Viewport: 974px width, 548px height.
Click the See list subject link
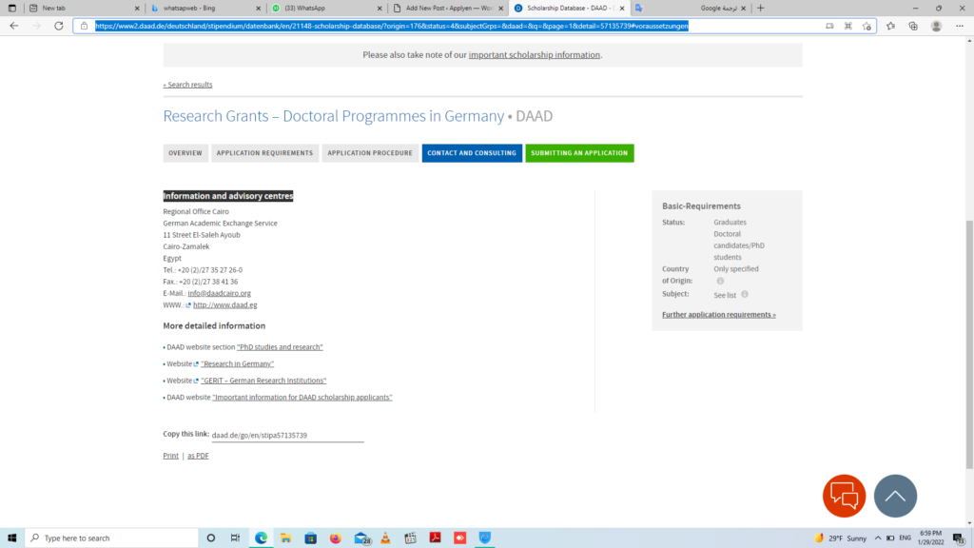[725, 295]
